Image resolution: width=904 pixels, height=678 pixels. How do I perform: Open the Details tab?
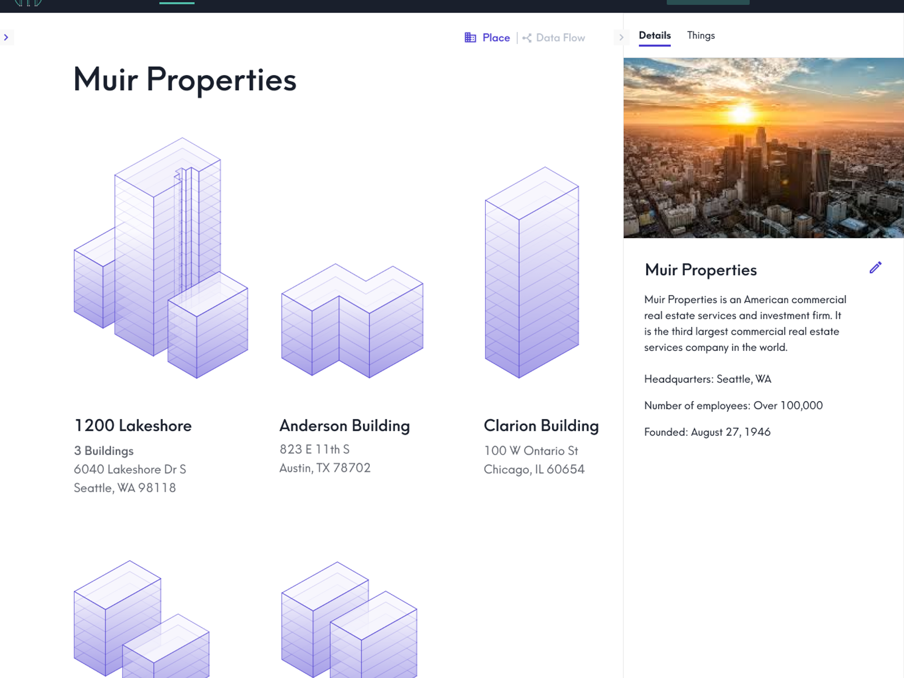point(654,35)
